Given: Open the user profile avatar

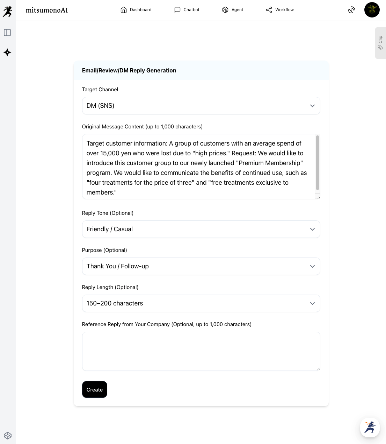Looking at the screenshot, I should click(372, 10).
